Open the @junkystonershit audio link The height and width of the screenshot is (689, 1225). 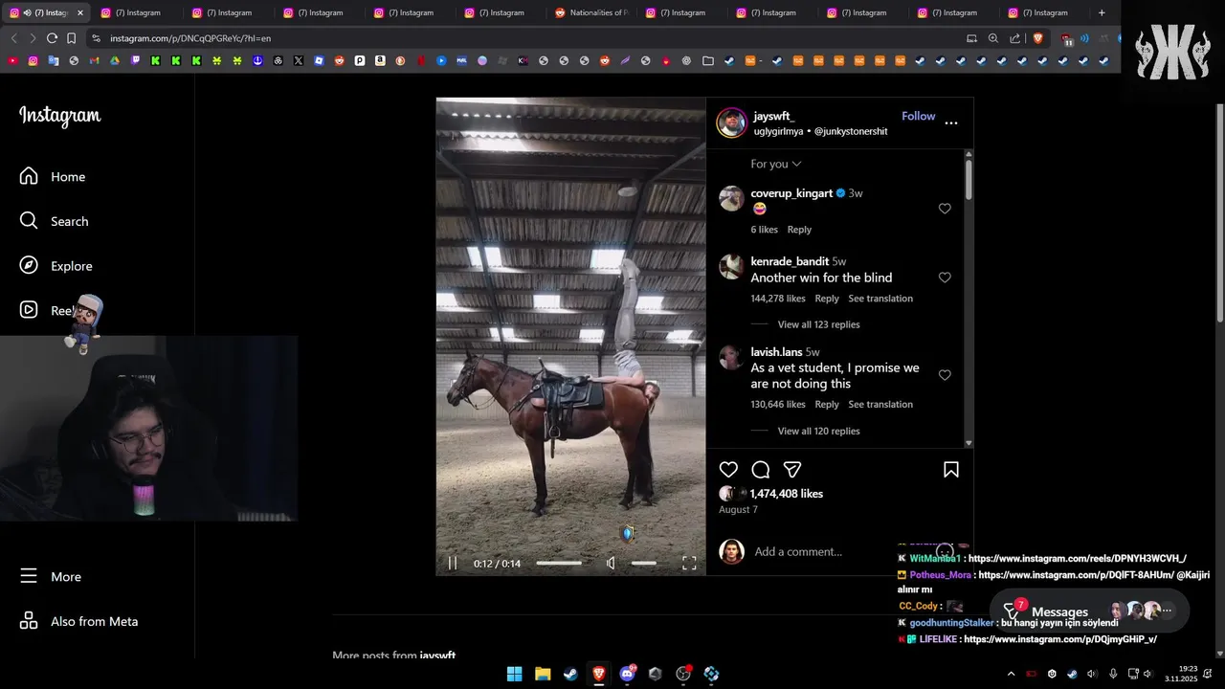coord(850,131)
